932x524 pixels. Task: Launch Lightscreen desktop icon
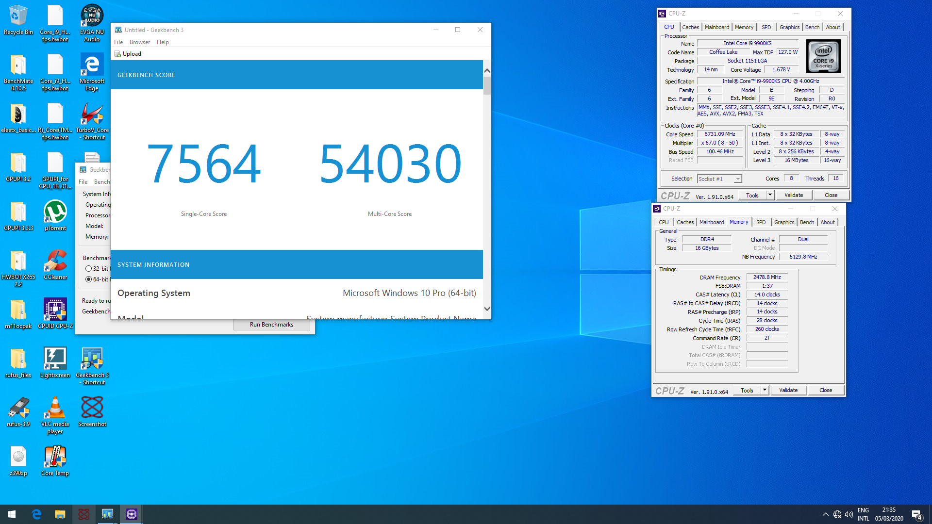[55, 363]
